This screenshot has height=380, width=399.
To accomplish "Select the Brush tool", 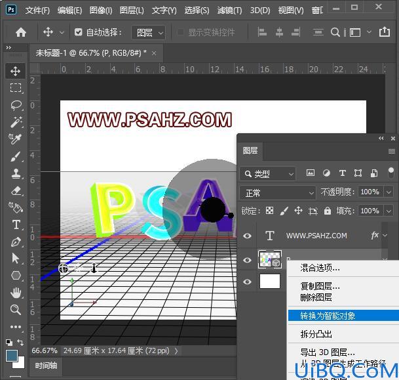I will pyautogui.click(x=16, y=156).
